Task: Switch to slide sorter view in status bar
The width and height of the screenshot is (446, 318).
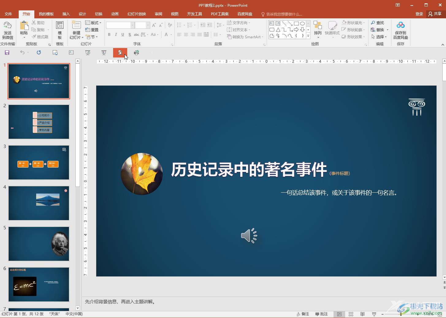Action: (351, 314)
